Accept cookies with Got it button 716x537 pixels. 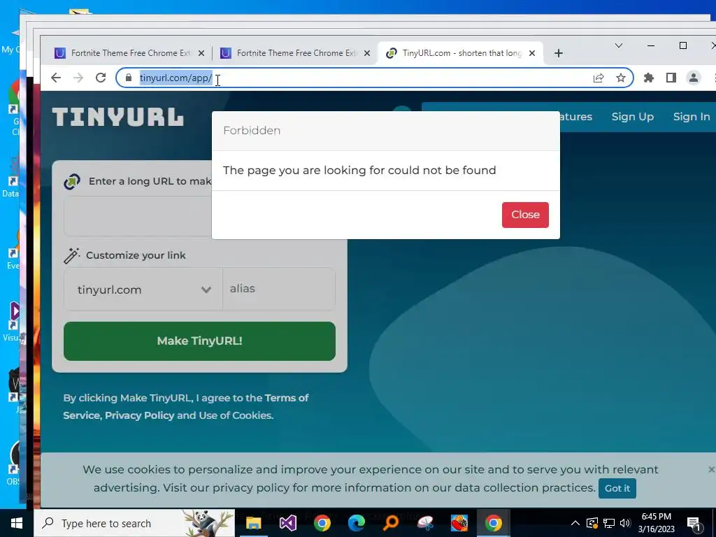coord(617,488)
